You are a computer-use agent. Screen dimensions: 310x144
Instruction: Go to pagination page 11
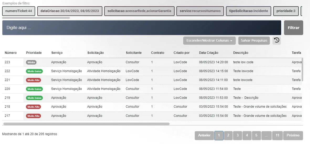click(277, 136)
